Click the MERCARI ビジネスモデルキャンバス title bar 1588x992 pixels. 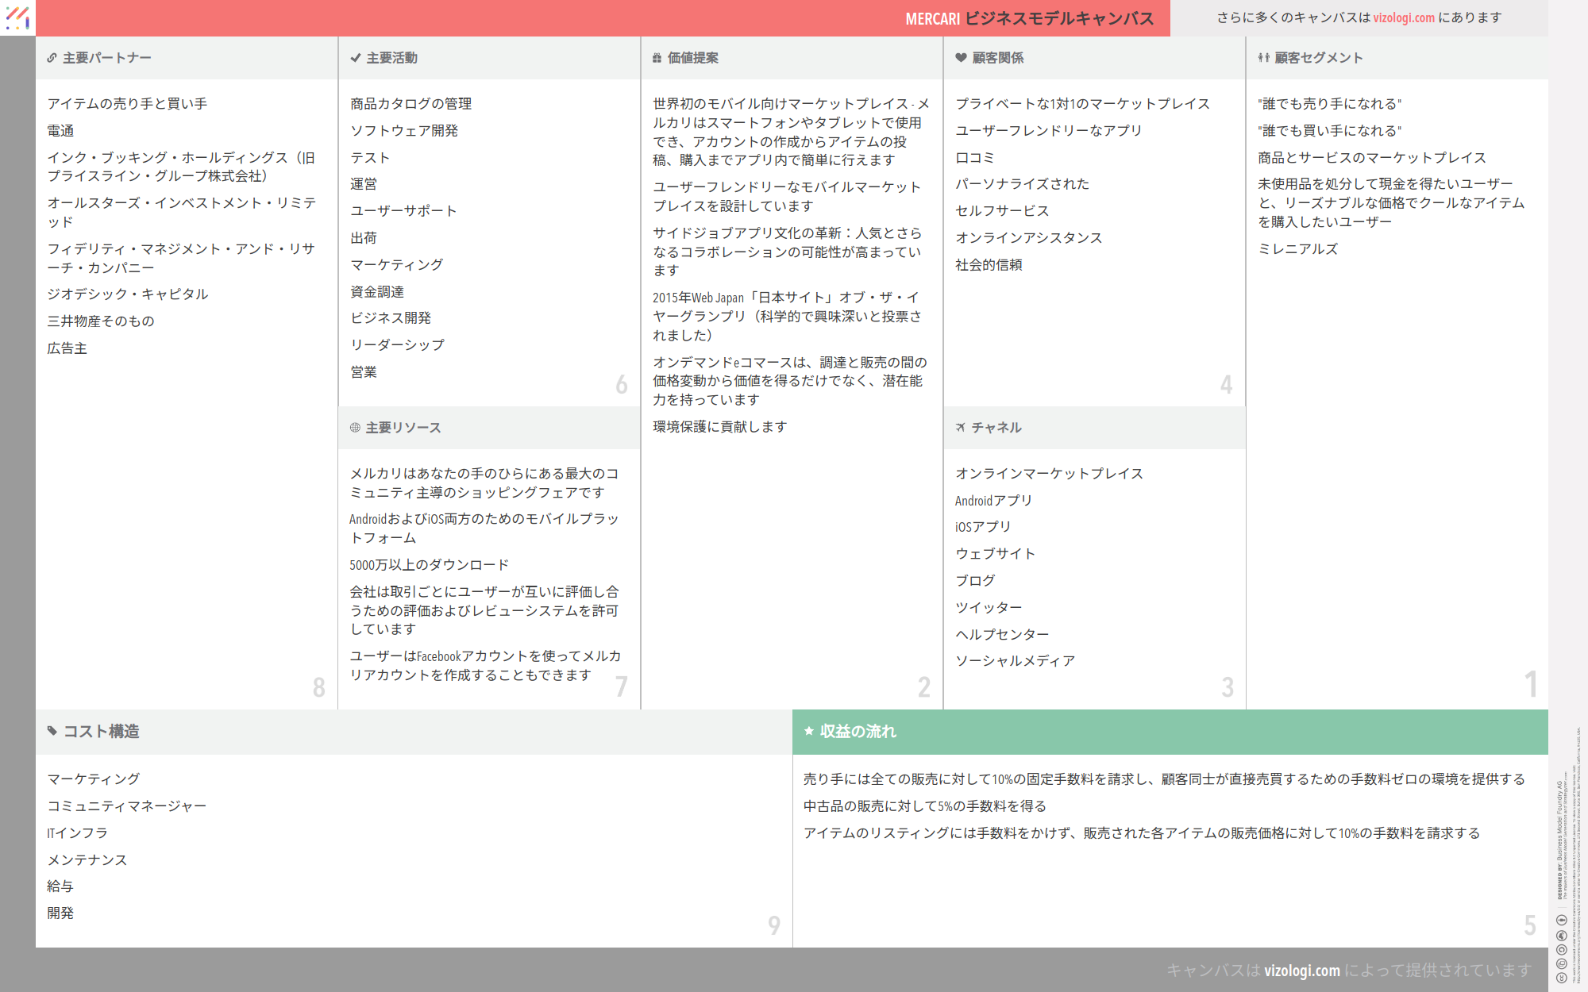tap(1029, 18)
